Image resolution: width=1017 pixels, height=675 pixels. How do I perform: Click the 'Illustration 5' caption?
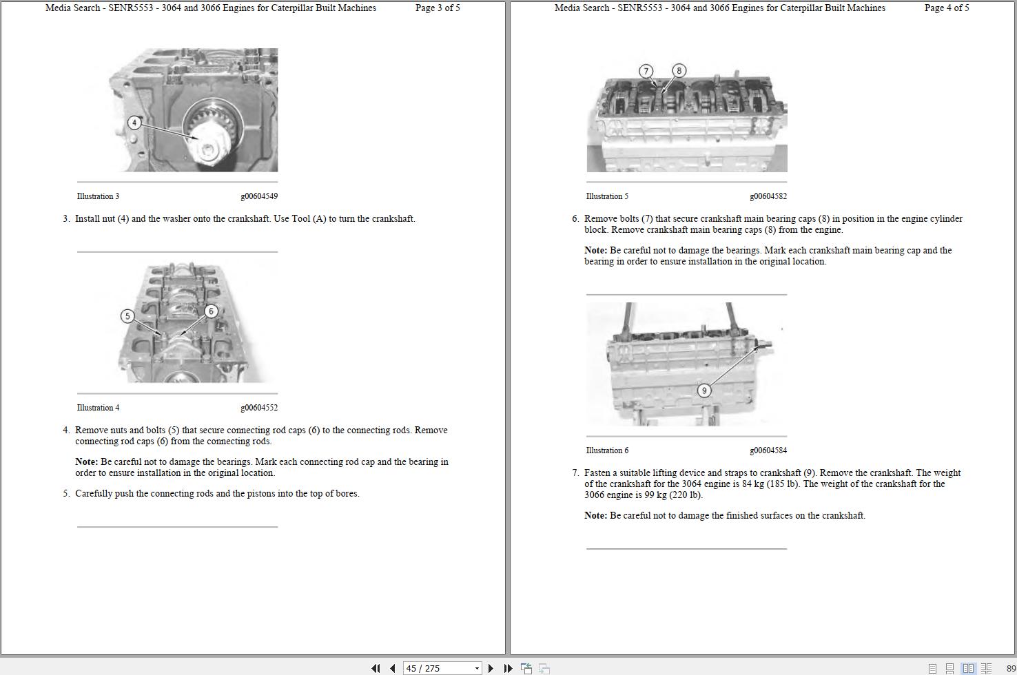607,196
